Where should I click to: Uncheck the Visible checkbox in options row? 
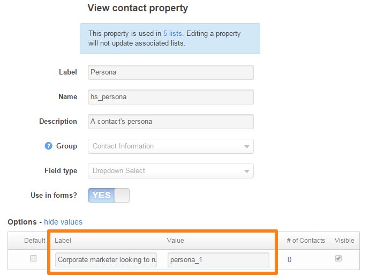click(x=338, y=258)
